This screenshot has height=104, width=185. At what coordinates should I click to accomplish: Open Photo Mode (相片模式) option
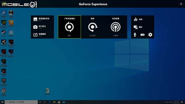[x=40, y=27]
